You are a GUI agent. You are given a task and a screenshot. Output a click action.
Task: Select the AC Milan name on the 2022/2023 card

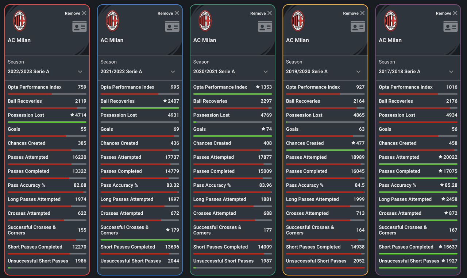19,40
